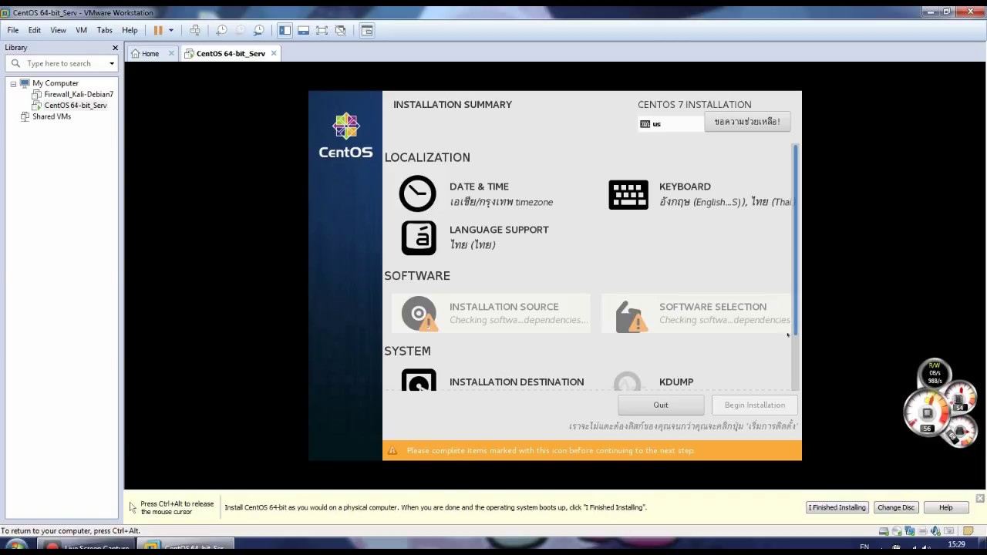Viewport: 987px width, 555px height.
Task: Click the system monitor gauge gadget
Action: (x=940, y=402)
